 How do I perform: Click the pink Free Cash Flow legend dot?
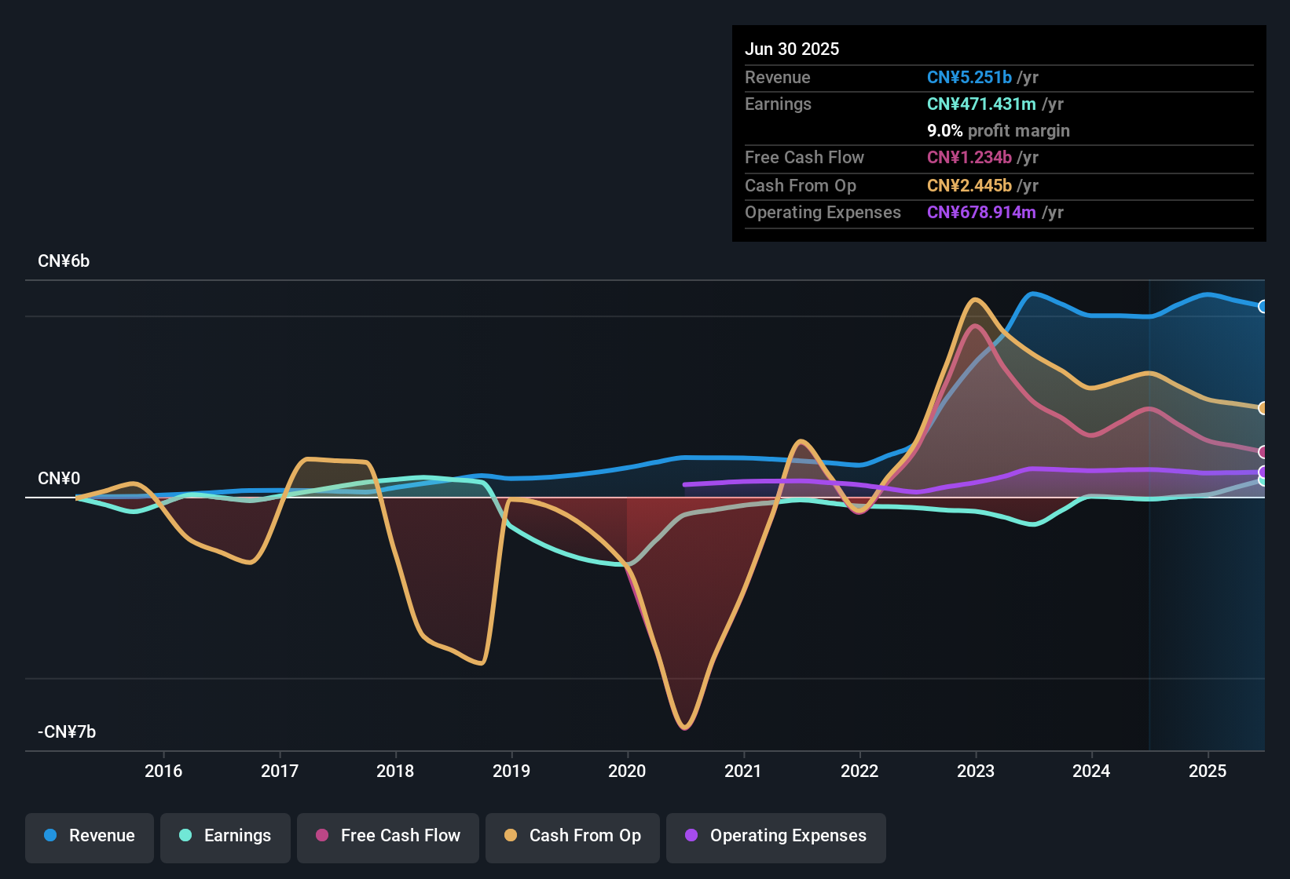tap(321, 836)
